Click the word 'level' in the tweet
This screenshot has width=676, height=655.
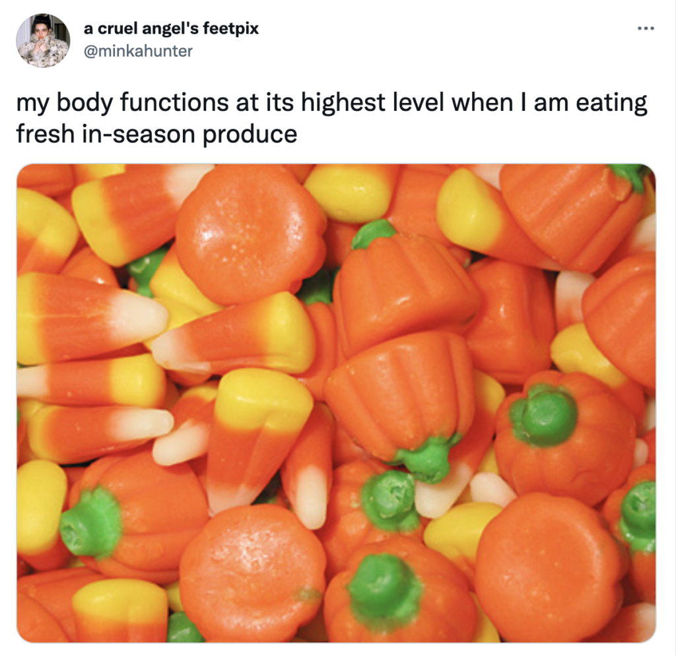(x=418, y=102)
